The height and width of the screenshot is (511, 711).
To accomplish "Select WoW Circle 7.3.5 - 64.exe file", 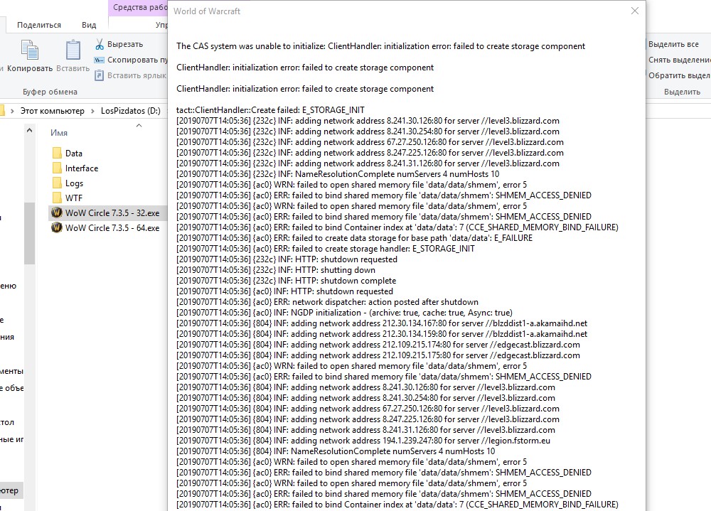I will pos(112,228).
